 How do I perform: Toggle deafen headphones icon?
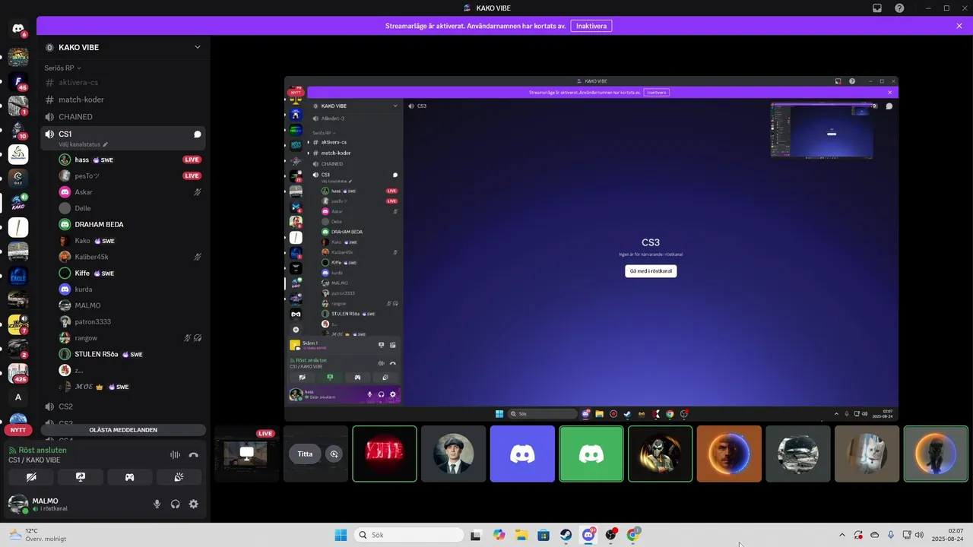tap(176, 504)
